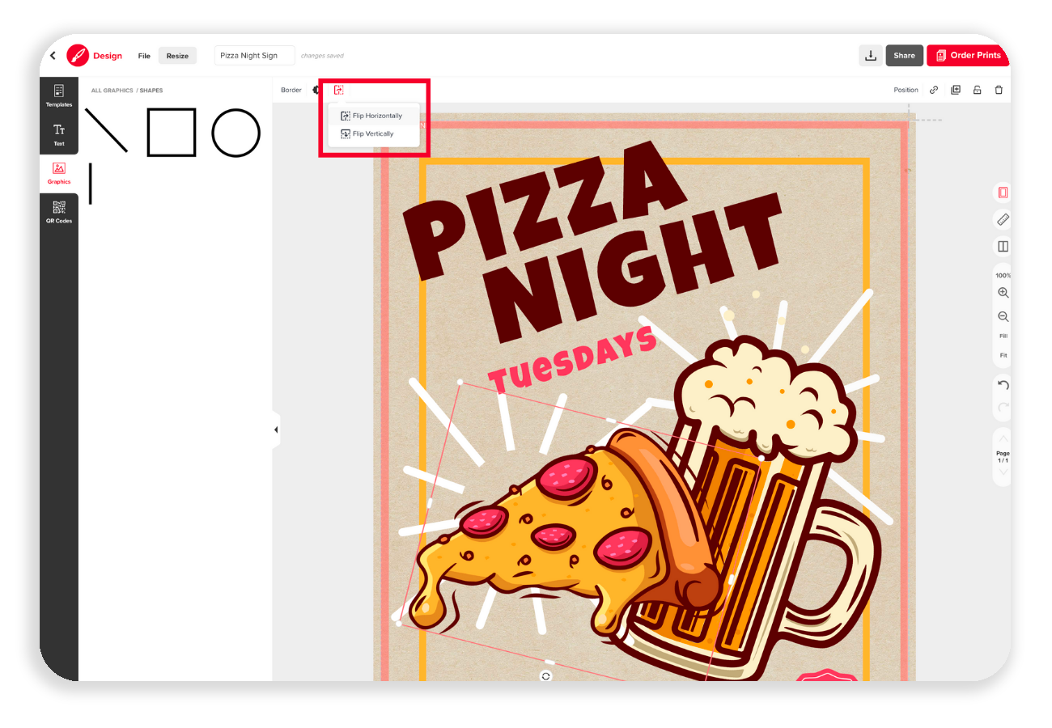Viewport: 1052px width, 728px height.
Task: Duplicate the selected graphic
Action: pyautogui.click(x=956, y=90)
